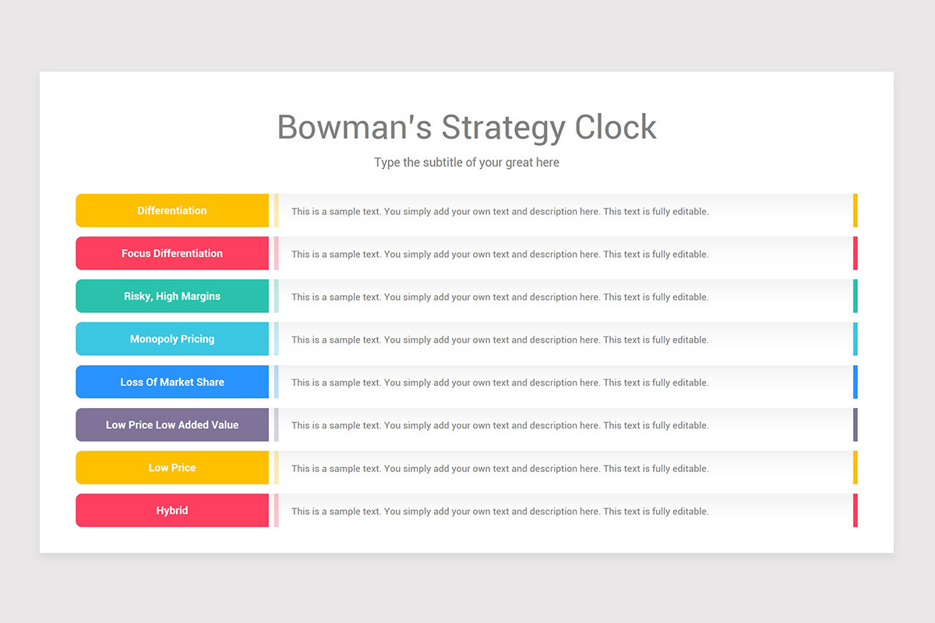Click the green Risky, High Margins label
The width and height of the screenshot is (935, 623).
pos(172,296)
